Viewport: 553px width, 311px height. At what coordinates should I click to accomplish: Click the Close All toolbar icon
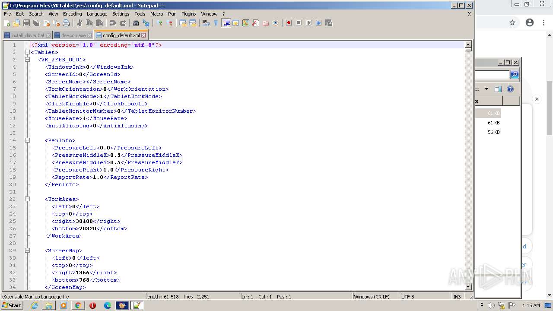pos(56,23)
